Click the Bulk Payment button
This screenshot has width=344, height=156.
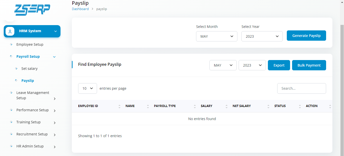[x=309, y=65]
